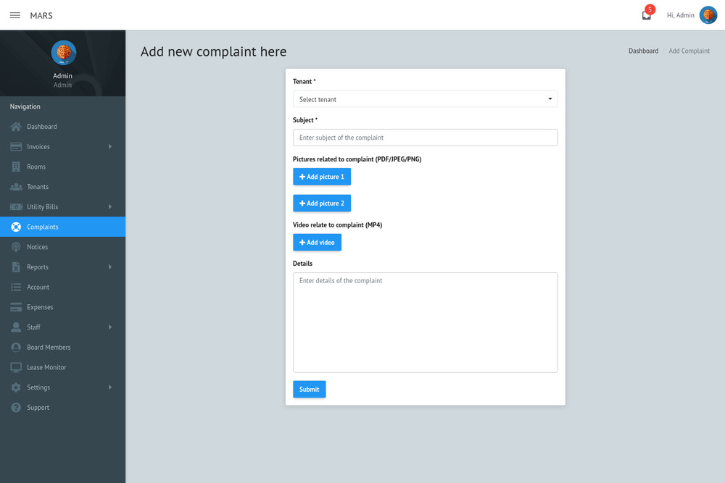Expand the Utility Bills submenu

coord(109,206)
